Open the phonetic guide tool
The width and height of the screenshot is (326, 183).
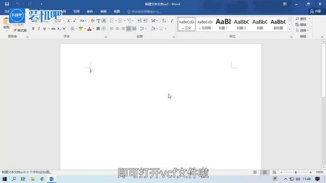(98, 21)
